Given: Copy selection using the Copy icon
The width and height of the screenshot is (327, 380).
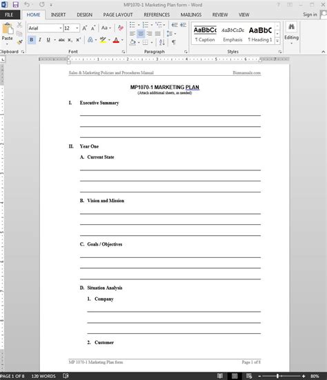Looking at the screenshot, I should (x=19, y=33).
